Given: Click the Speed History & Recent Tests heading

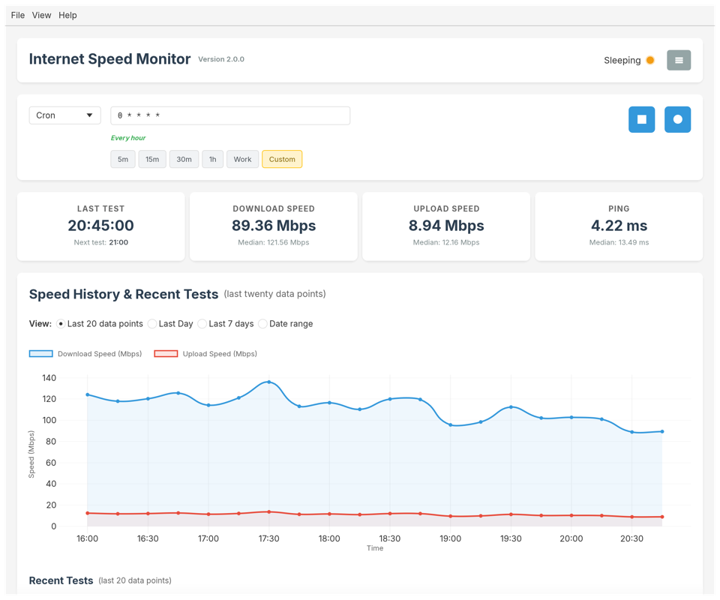Looking at the screenshot, I should pos(124,294).
